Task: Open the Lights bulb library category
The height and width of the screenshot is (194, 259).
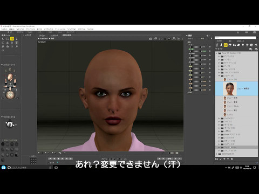Action: point(243,45)
